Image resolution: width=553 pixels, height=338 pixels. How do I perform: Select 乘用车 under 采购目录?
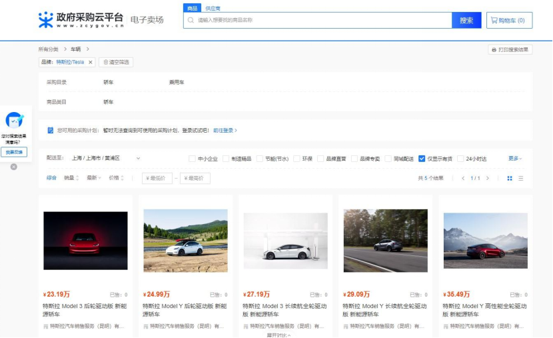click(177, 82)
